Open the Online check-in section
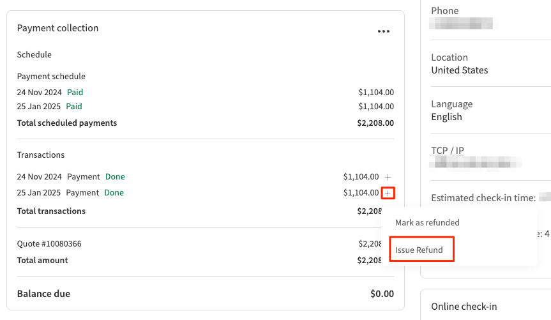Image resolution: width=551 pixels, height=320 pixels. pyautogui.click(x=464, y=307)
